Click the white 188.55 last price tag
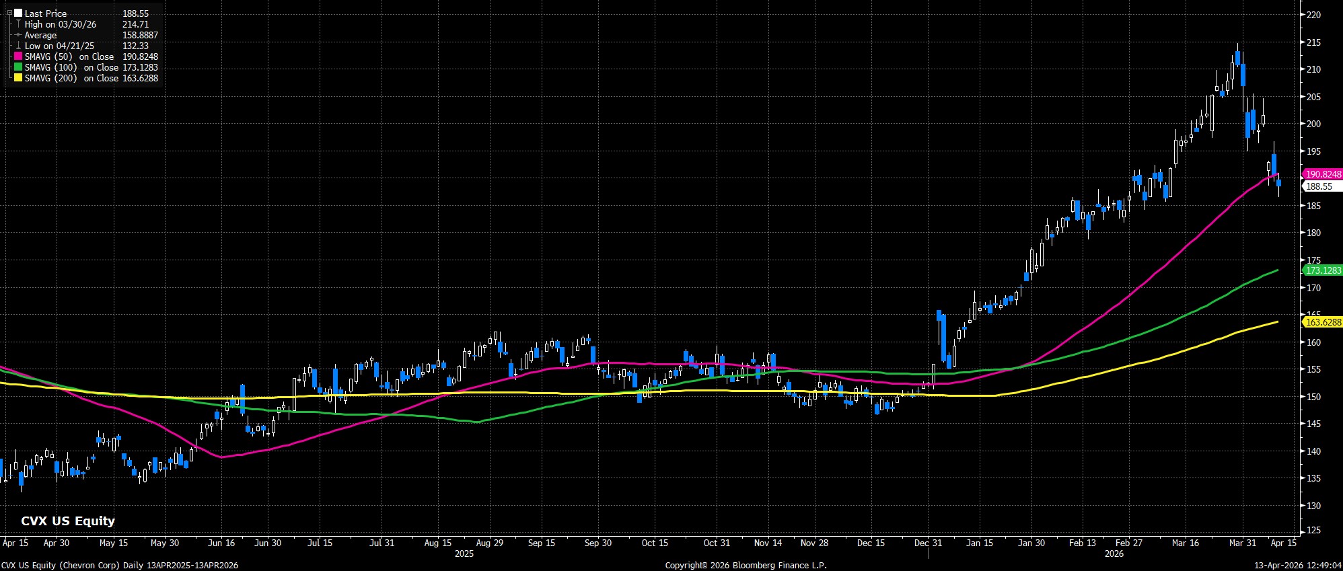Image resolution: width=1343 pixels, height=571 pixels. click(x=1318, y=187)
